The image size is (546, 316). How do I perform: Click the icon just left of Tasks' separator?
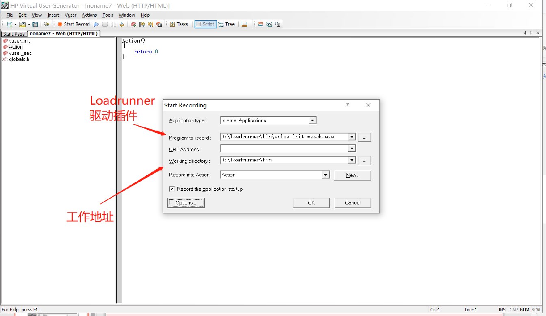point(159,24)
